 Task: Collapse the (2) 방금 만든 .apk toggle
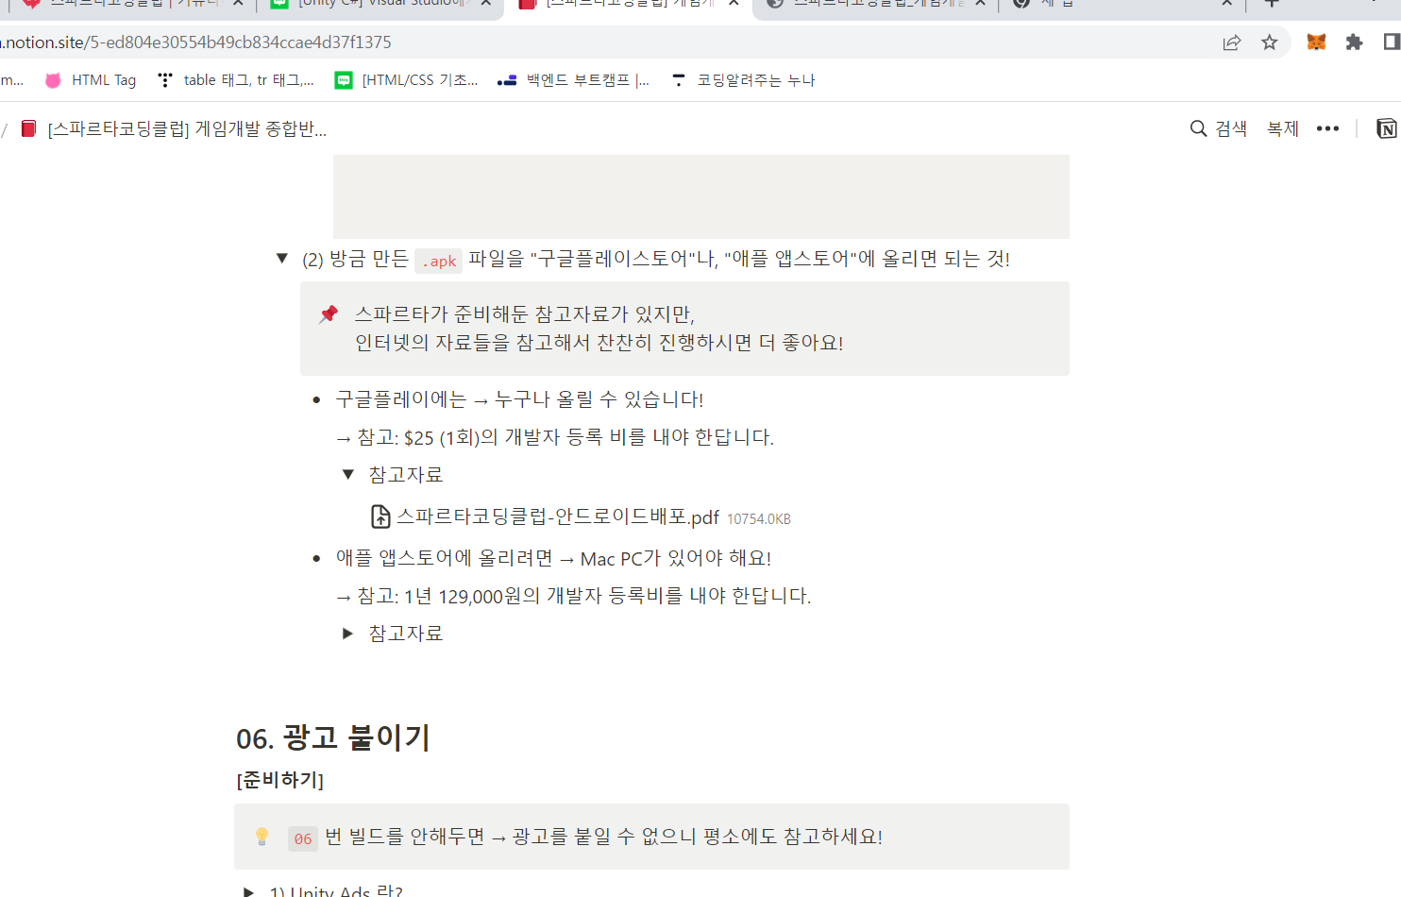click(x=281, y=258)
